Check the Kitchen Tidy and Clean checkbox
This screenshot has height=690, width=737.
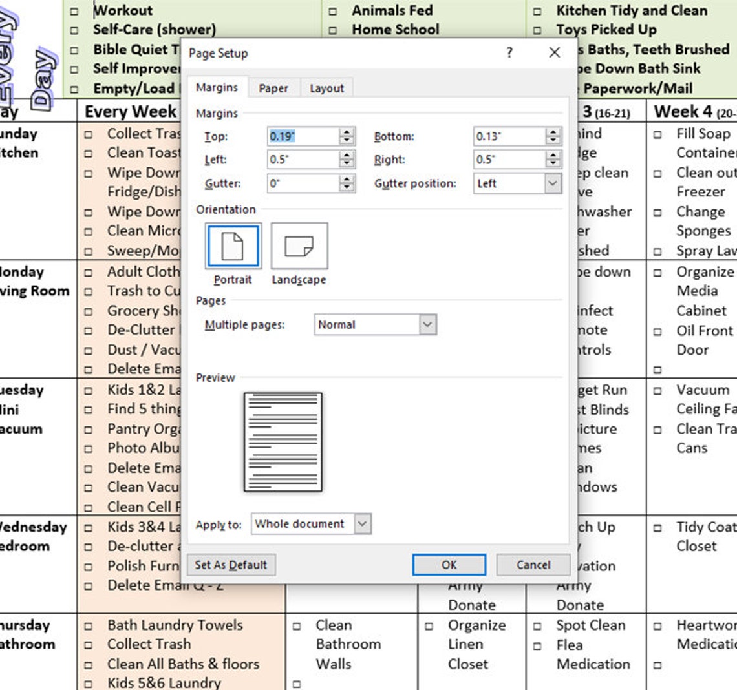click(x=537, y=10)
